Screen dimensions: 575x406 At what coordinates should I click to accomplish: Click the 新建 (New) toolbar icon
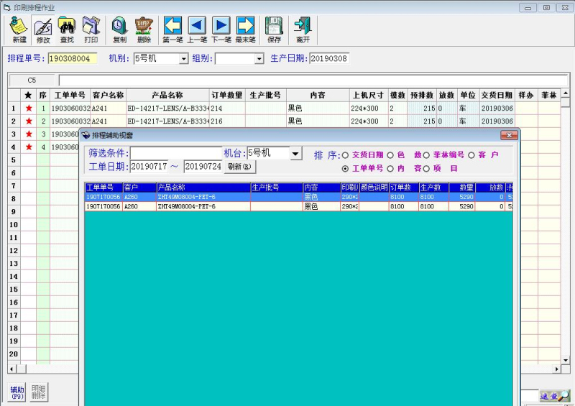(19, 30)
